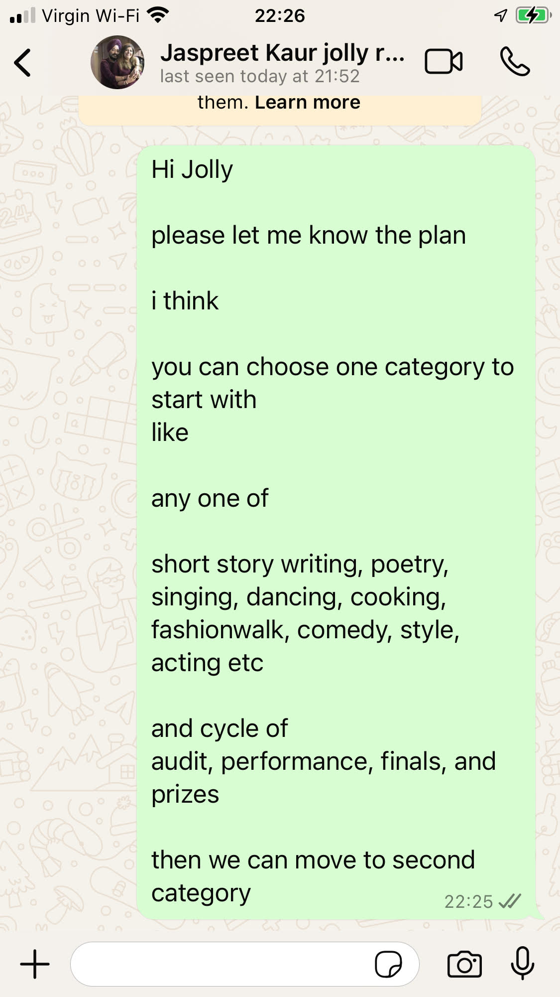This screenshot has height=997, width=560.
Task: Open Jaspreet's profile picture
Action: tap(117, 62)
